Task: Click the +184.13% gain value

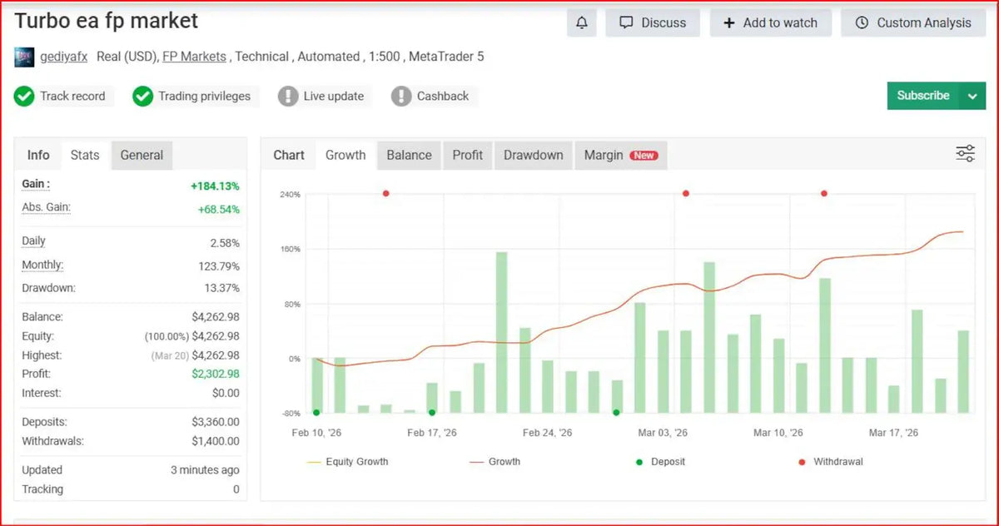Action: pyautogui.click(x=215, y=186)
